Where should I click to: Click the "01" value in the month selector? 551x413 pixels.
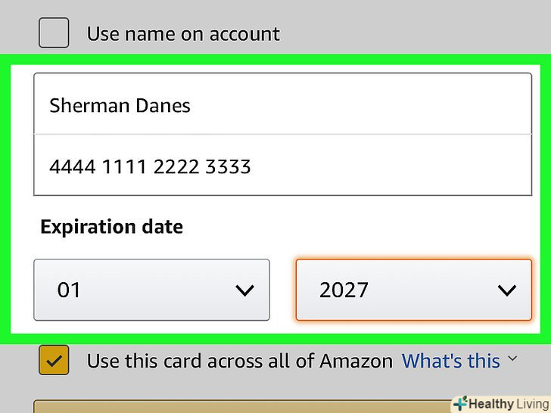69,290
